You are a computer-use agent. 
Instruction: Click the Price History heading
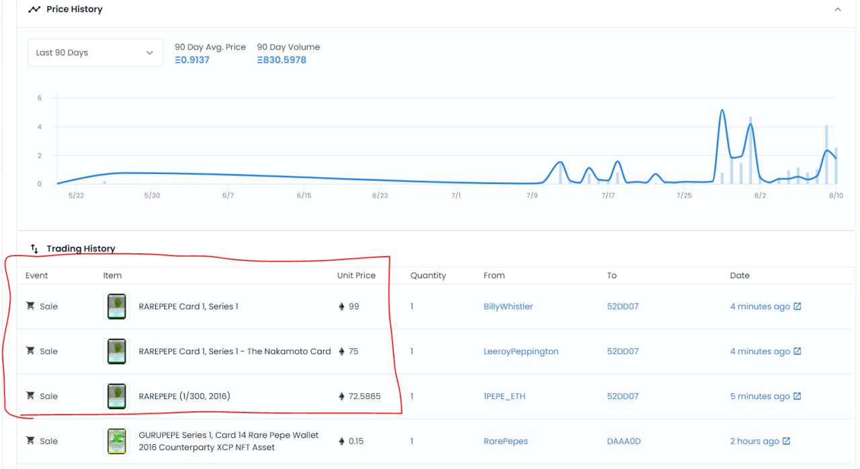(x=75, y=9)
